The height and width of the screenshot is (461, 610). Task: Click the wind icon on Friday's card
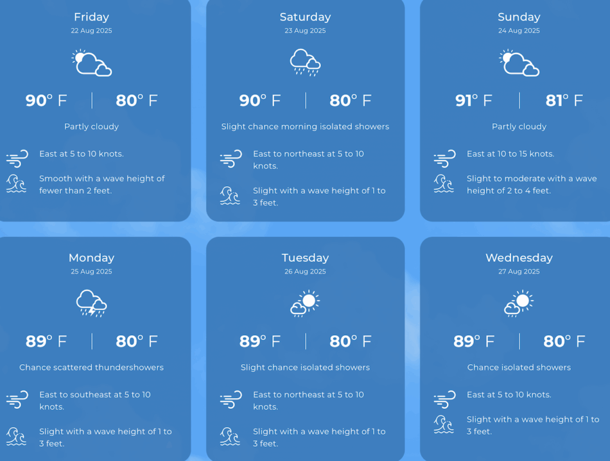(17, 158)
